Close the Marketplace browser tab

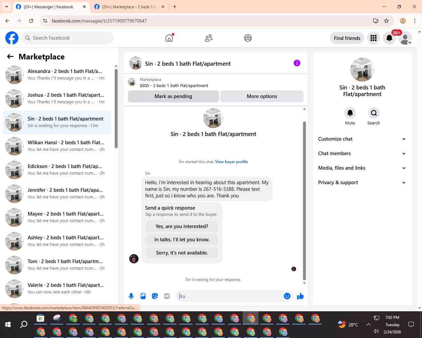click(163, 7)
